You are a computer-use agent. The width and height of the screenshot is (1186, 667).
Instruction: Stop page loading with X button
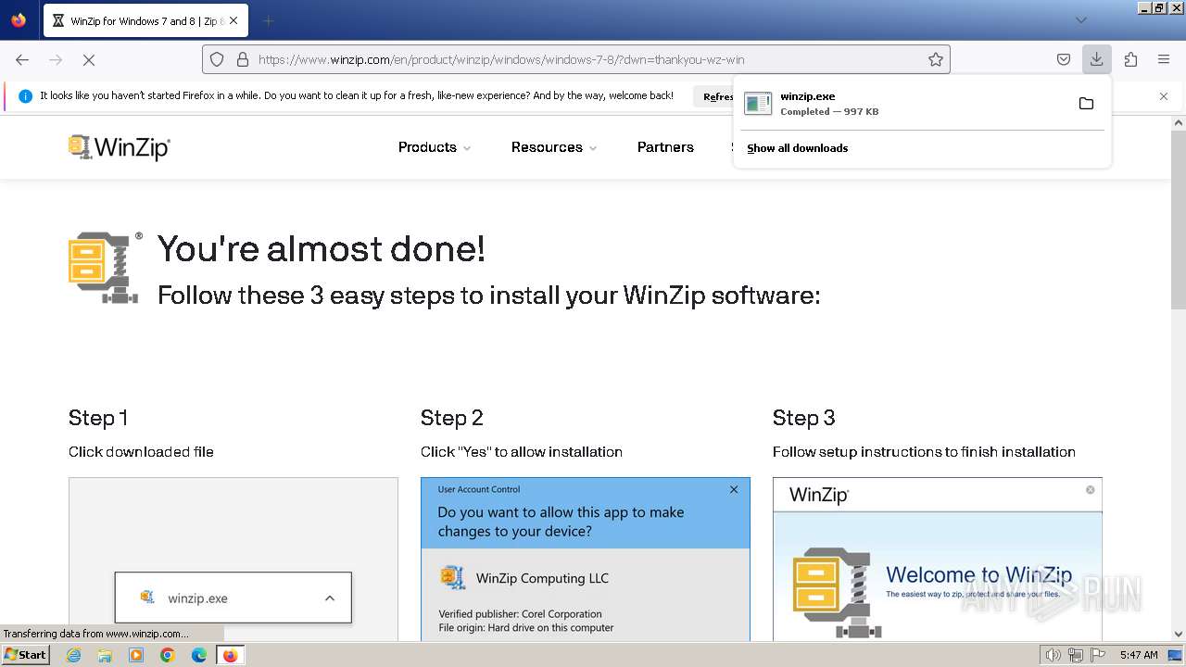point(89,59)
